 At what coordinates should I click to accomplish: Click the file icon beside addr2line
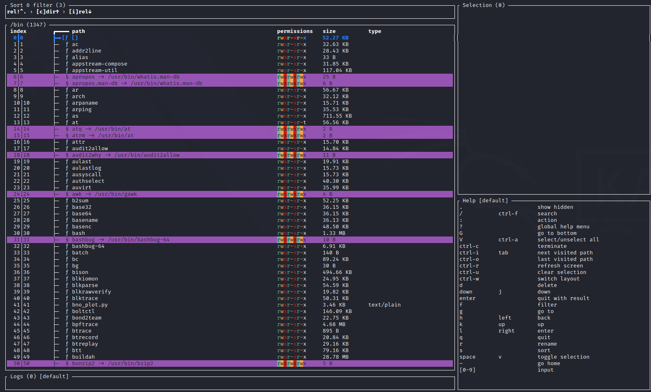(x=67, y=51)
